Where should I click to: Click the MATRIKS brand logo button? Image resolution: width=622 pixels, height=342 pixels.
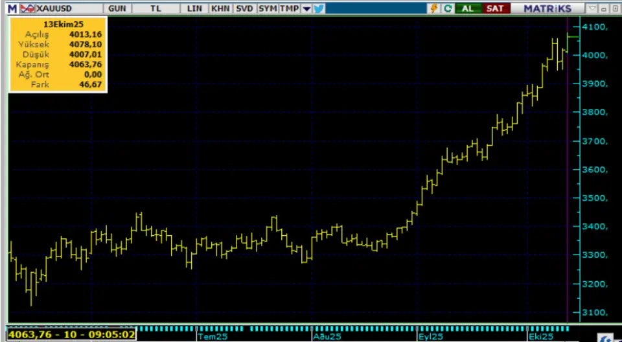[547, 8]
